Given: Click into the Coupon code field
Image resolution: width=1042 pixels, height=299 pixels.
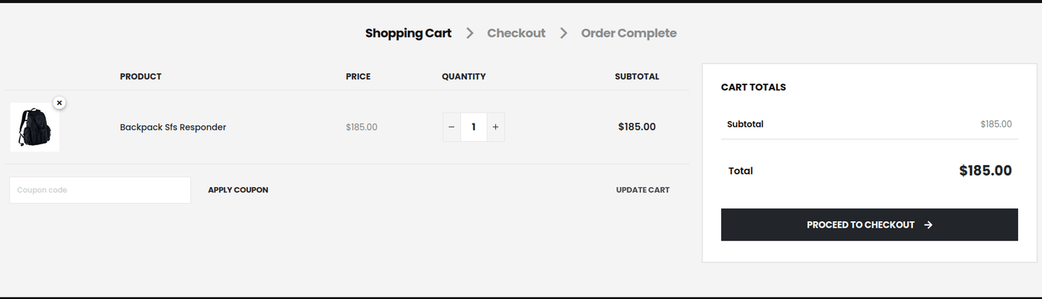Looking at the screenshot, I should [x=100, y=190].
